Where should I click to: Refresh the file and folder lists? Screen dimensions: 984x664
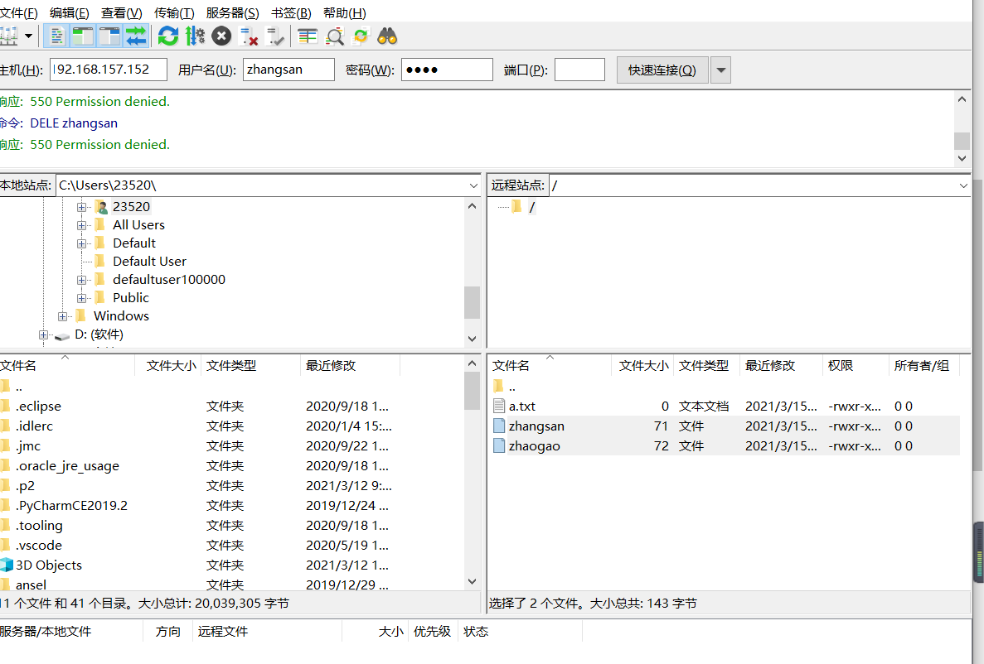(x=168, y=36)
